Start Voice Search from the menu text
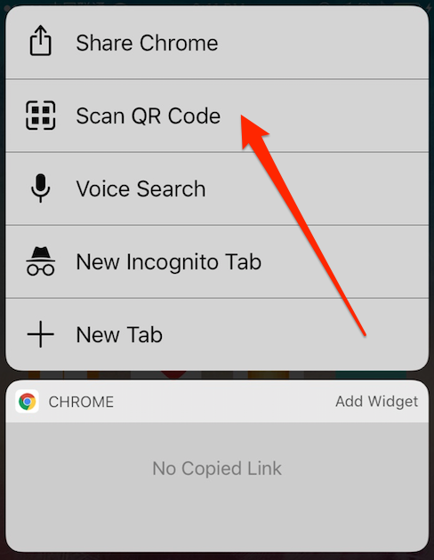 tap(141, 188)
